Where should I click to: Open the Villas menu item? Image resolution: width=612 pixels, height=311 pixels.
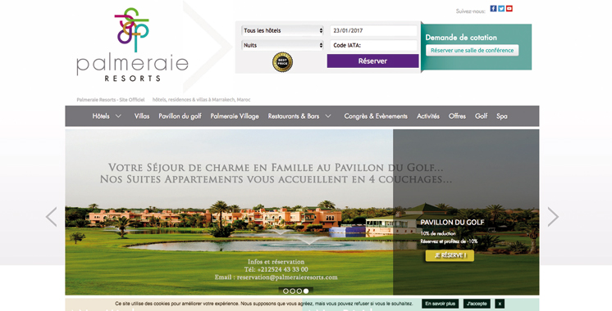point(142,116)
